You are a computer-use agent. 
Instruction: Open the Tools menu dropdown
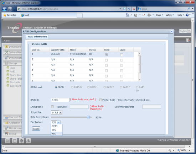point(180,15)
